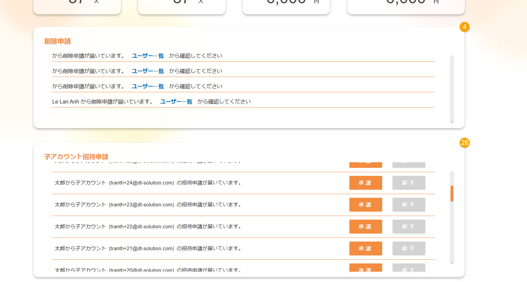Click 承認 on the tranth+21 row

coord(365,248)
